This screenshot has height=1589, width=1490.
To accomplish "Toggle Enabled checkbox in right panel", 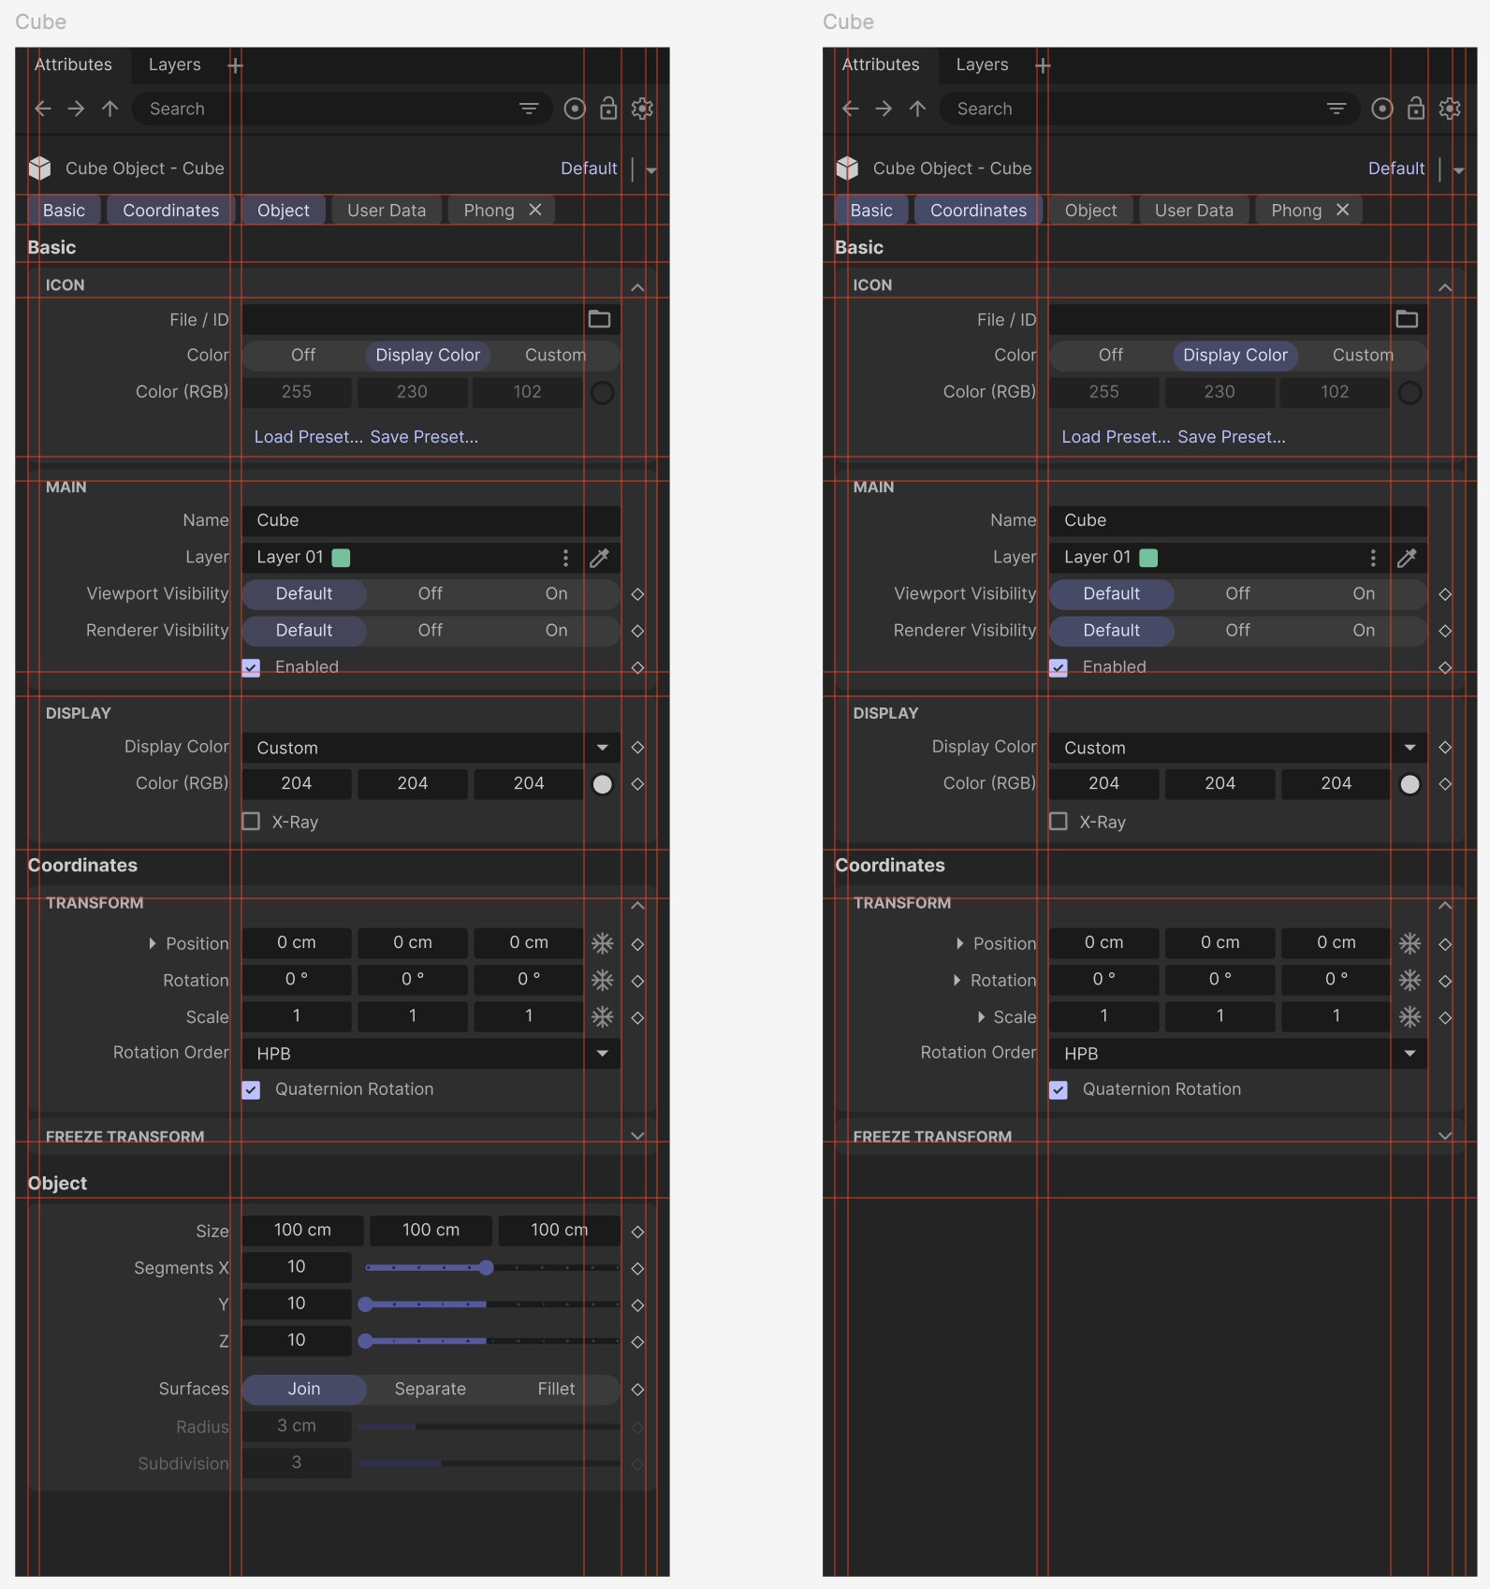I will click(1059, 667).
